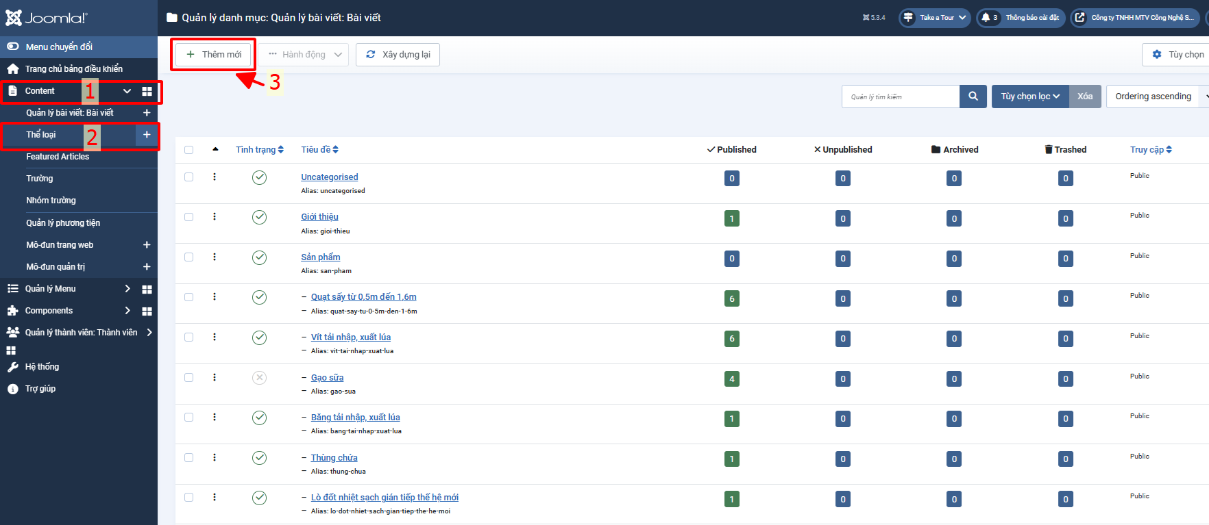Click the published checkmark icon for Giới thiệu
This screenshot has height=525, width=1209.
pyautogui.click(x=259, y=218)
